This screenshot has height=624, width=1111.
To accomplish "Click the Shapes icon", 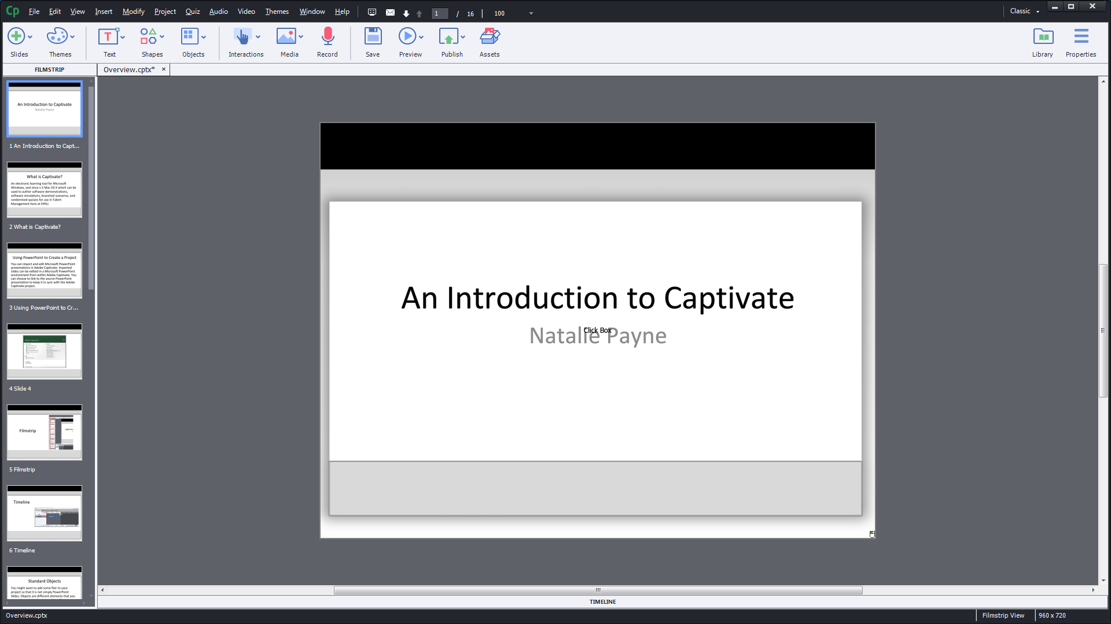I will point(148,36).
